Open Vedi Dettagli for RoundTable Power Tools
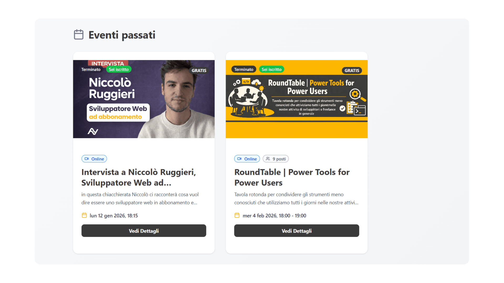Screen dimensions: 504x283 297,231
